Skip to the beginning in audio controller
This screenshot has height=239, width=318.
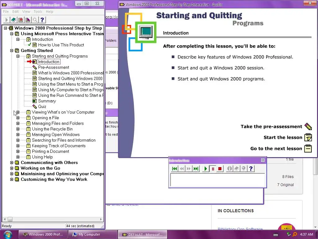tap(175, 169)
